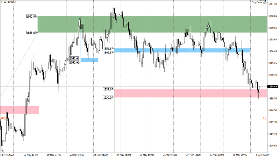Select the 1845.61 price label
This screenshot has width=279, height=157.
pyautogui.click(x=75, y=62)
